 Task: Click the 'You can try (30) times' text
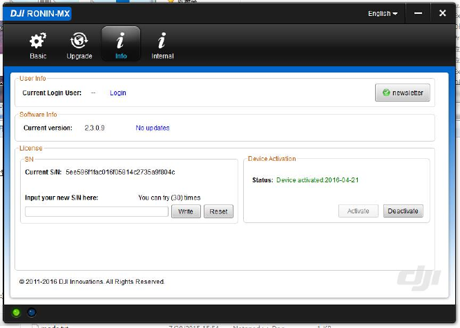tap(169, 197)
